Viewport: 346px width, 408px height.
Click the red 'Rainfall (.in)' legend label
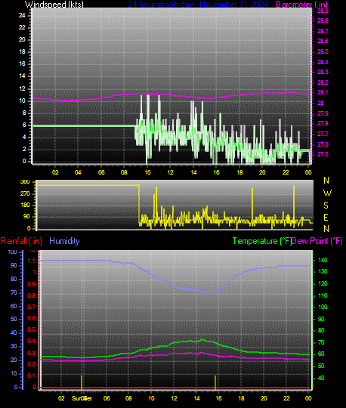pos(21,241)
